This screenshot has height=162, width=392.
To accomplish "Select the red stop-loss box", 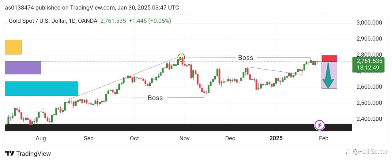I will (329, 58).
